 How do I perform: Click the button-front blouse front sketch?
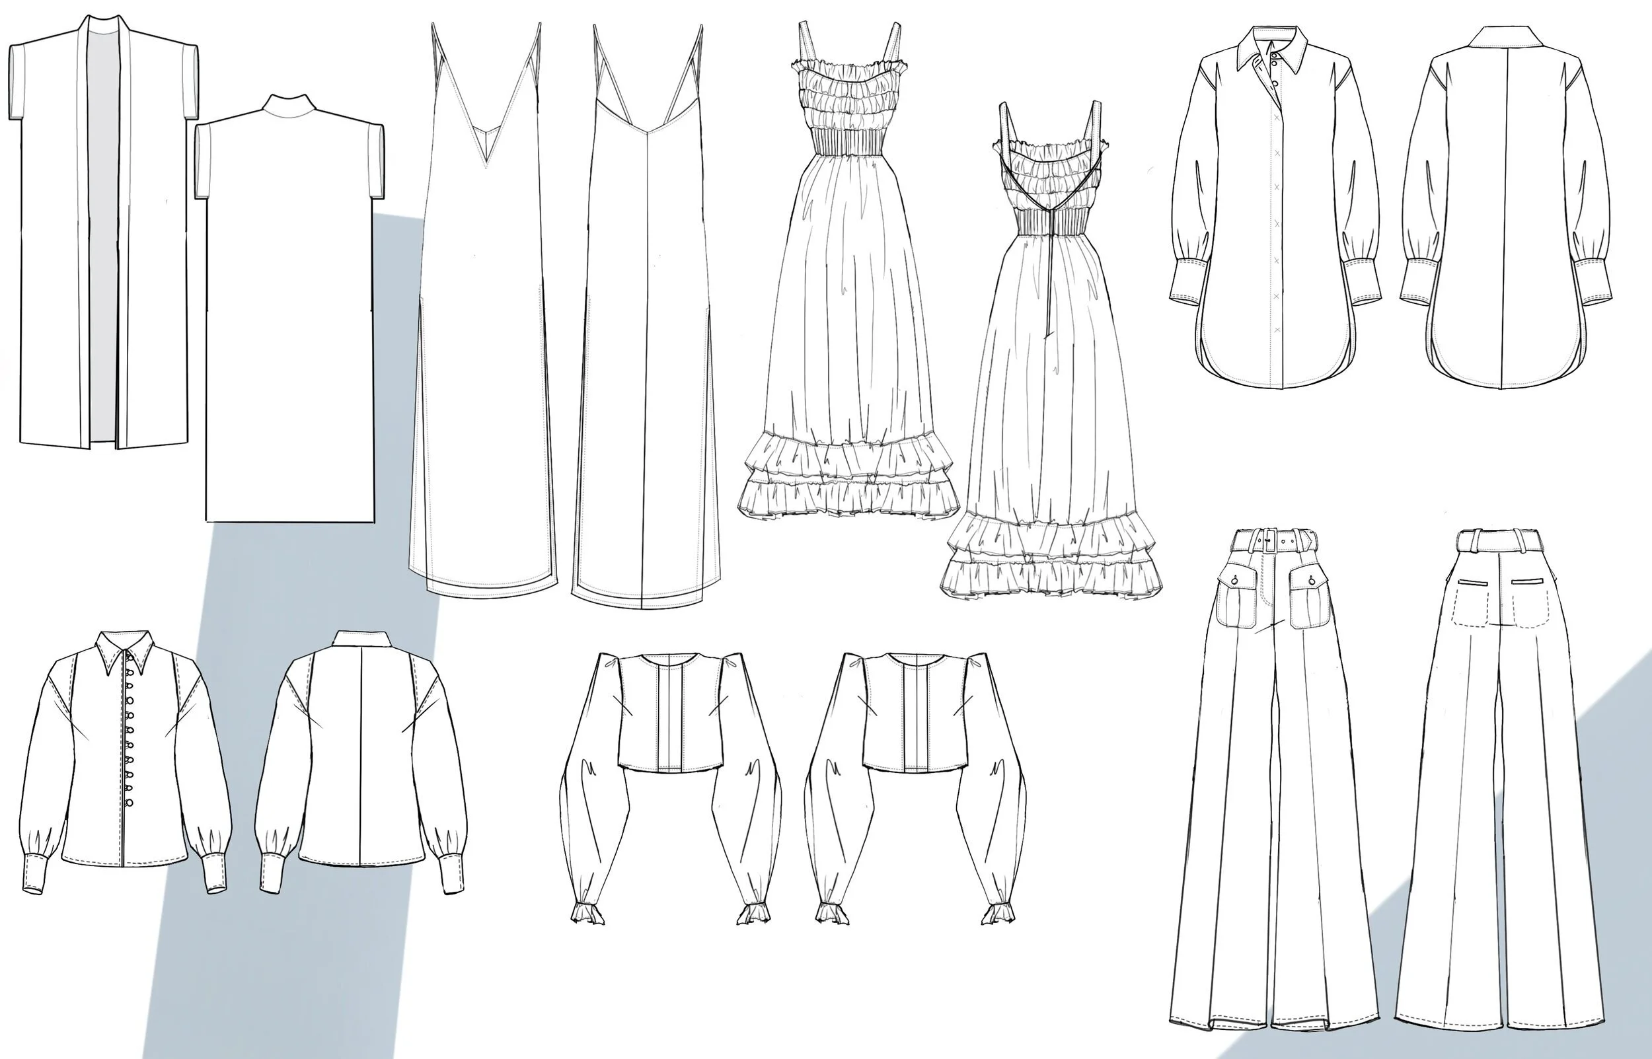(x=124, y=756)
